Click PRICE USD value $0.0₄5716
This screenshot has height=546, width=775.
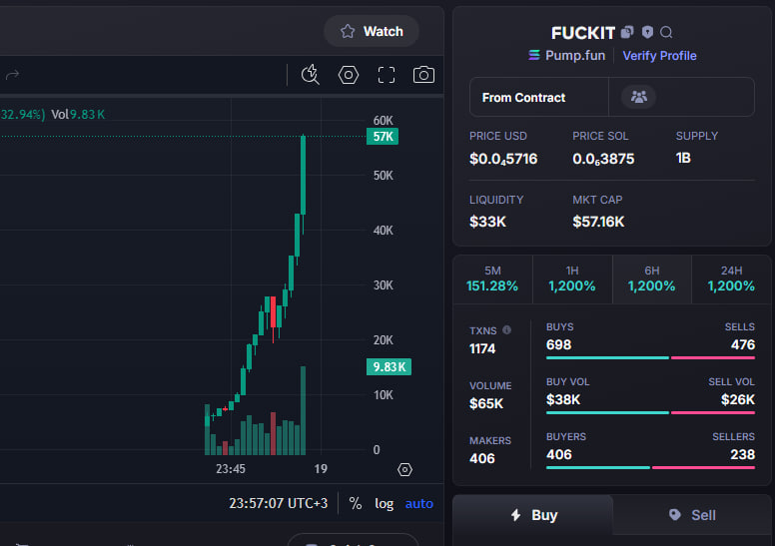coord(503,159)
